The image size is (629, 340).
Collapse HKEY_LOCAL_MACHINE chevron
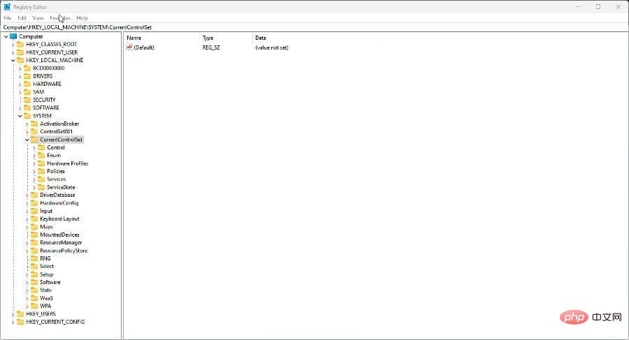click(13, 61)
